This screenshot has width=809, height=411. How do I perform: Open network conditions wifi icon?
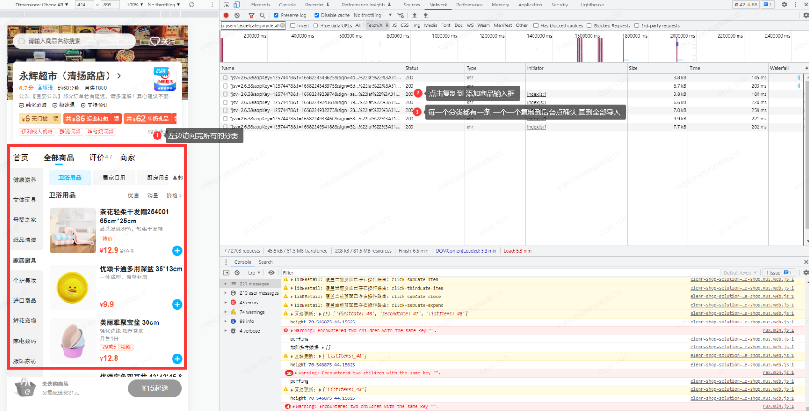tap(401, 15)
